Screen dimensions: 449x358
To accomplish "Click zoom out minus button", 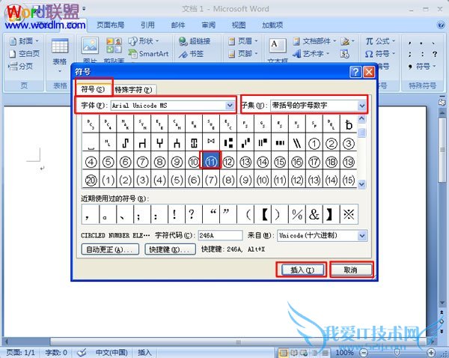I will pos(363,352).
